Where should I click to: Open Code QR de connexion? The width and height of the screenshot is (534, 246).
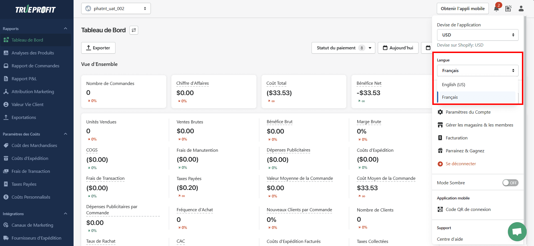click(468, 209)
